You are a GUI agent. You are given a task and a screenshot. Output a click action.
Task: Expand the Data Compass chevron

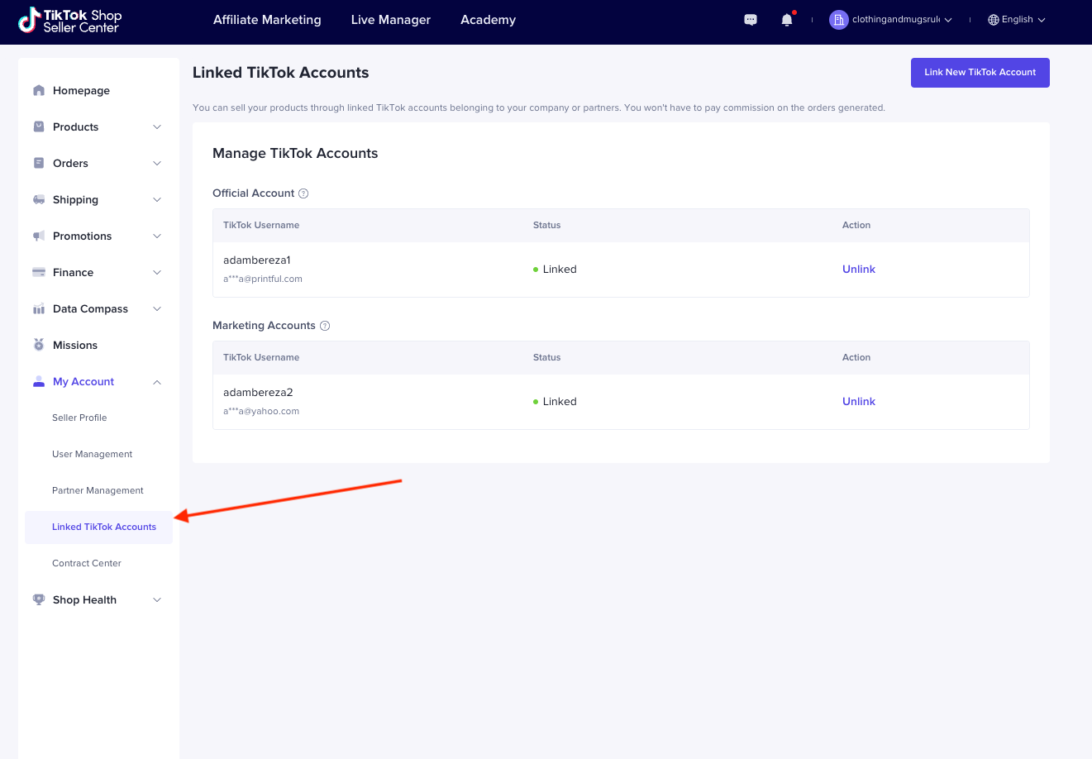(x=157, y=308)
